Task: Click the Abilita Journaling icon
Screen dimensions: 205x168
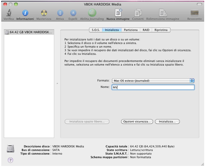Action: click(92, 13)
